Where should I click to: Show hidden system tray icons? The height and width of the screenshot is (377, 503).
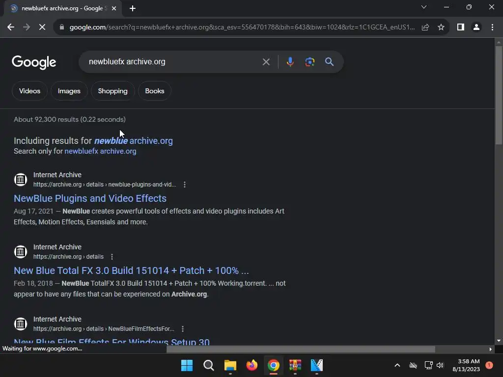click(397, 365)
